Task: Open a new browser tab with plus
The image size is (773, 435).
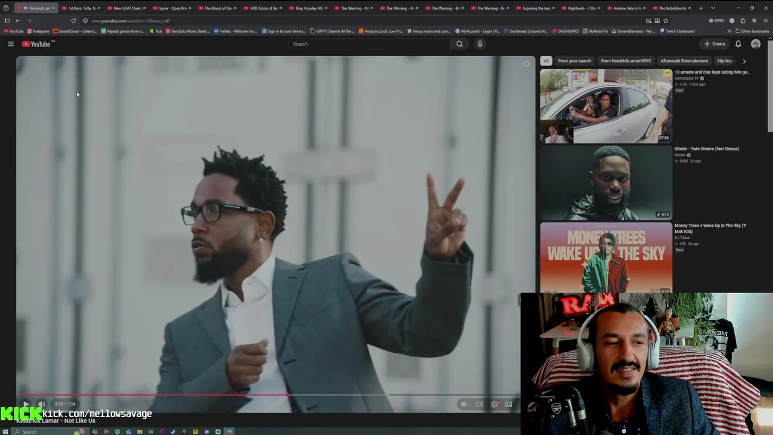Action: tap(701, 8)
